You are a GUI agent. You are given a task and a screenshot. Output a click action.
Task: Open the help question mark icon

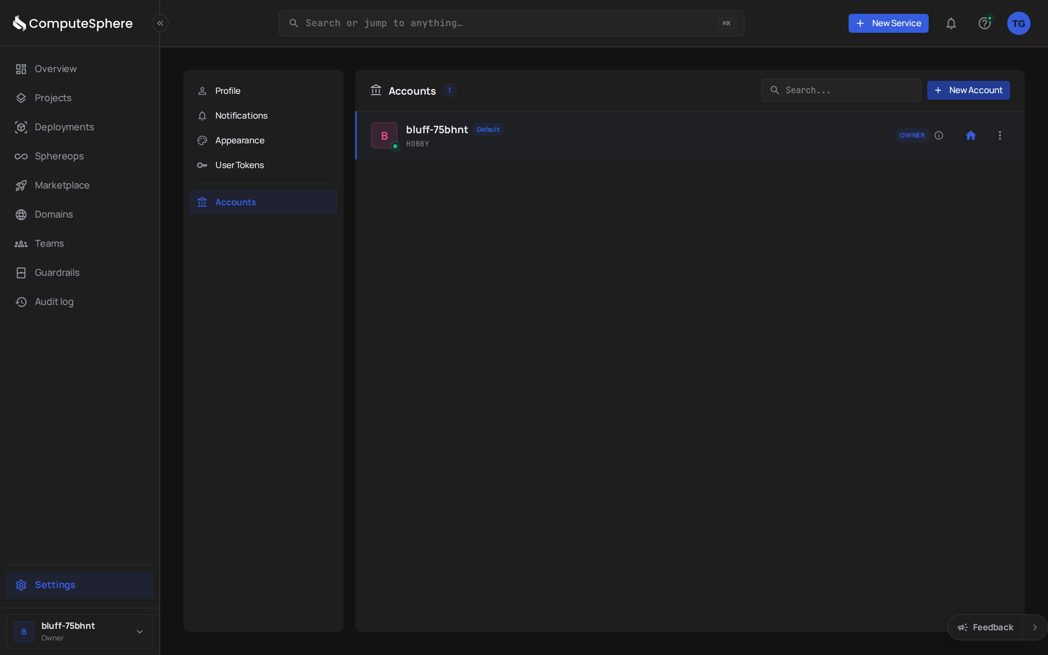coord(985,23)
